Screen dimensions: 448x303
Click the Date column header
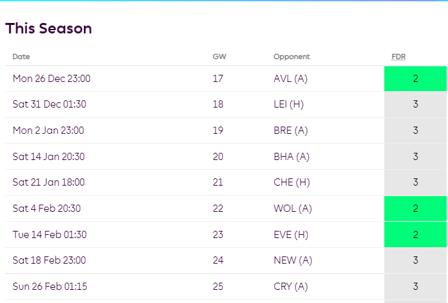pos(21,57)
